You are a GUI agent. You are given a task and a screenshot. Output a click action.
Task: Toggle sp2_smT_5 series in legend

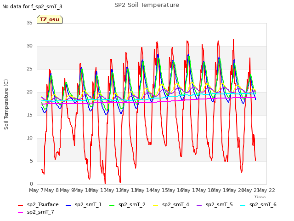215,204
